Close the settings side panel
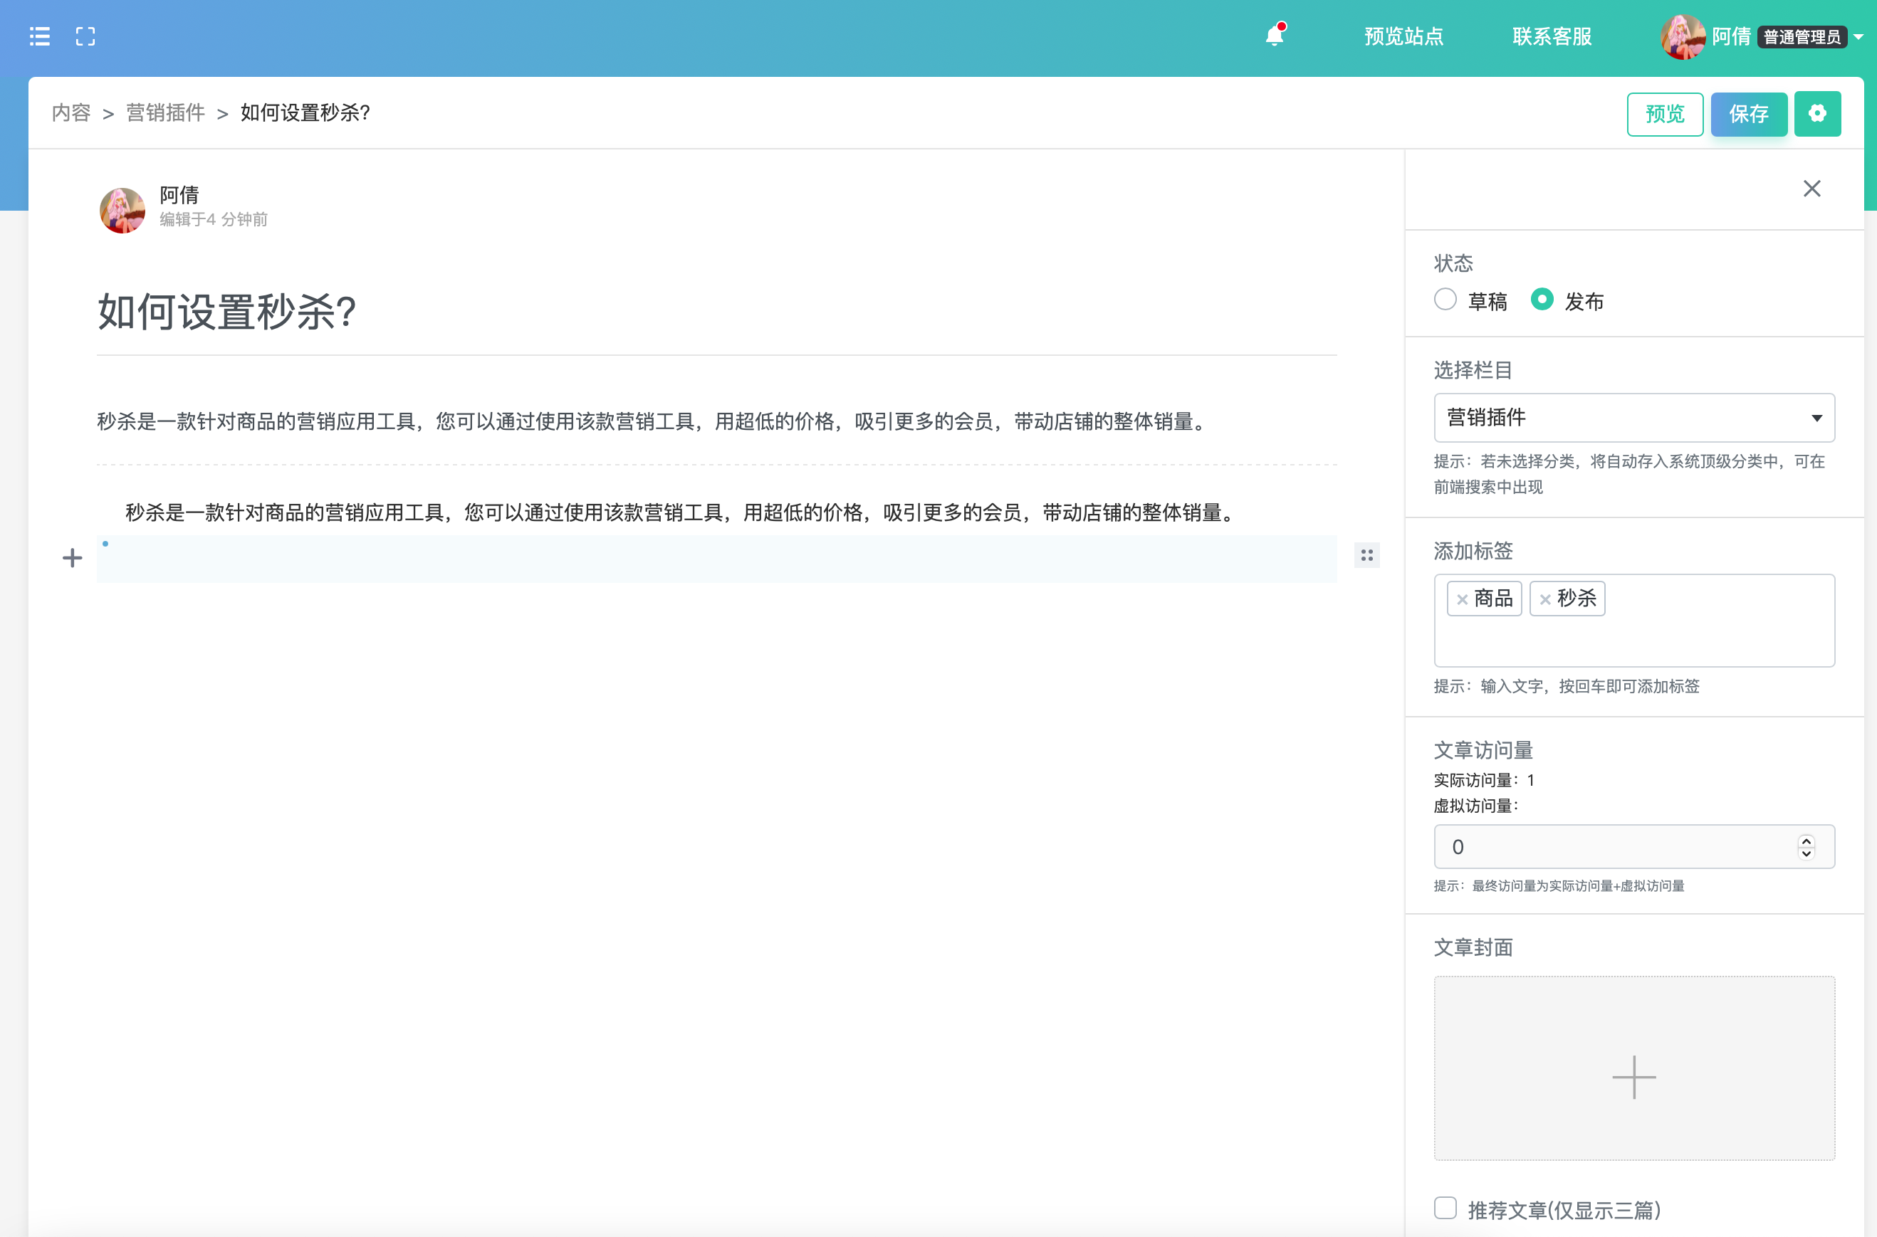 (x=1811, y=189)
